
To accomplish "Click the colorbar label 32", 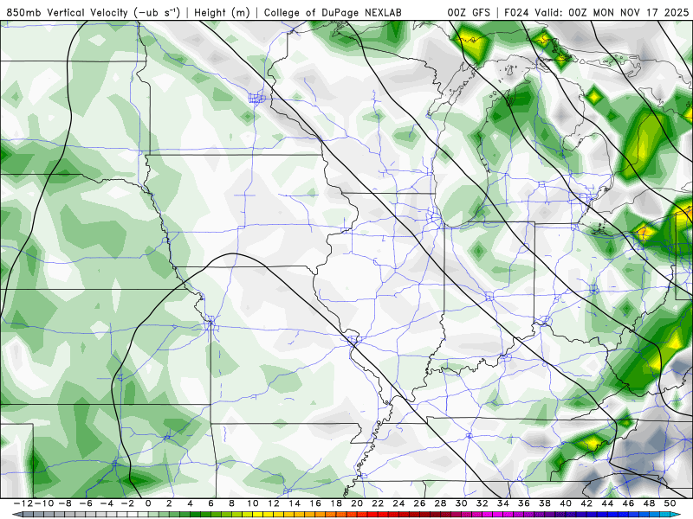I will coord(483,503).
